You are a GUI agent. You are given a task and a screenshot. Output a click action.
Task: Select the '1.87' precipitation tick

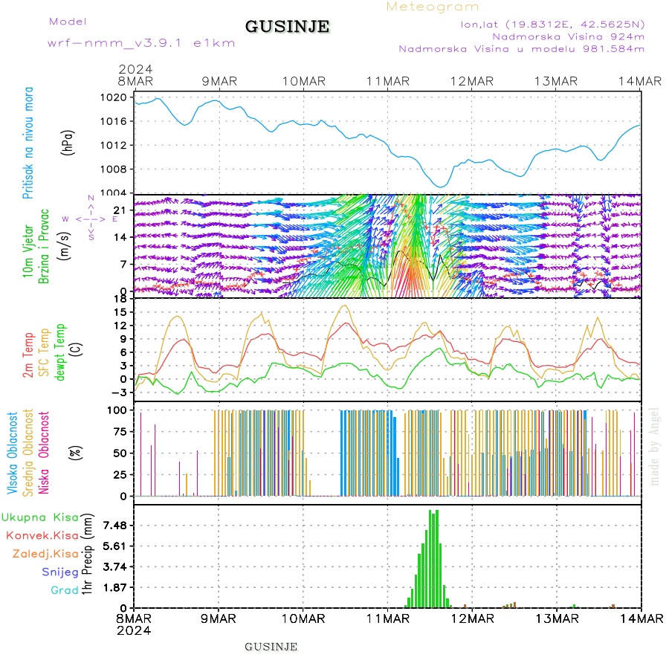coord(115,588)
